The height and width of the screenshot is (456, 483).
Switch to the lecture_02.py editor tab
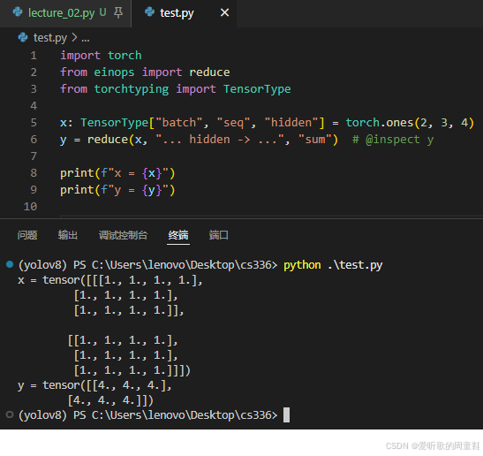point(65,13)
